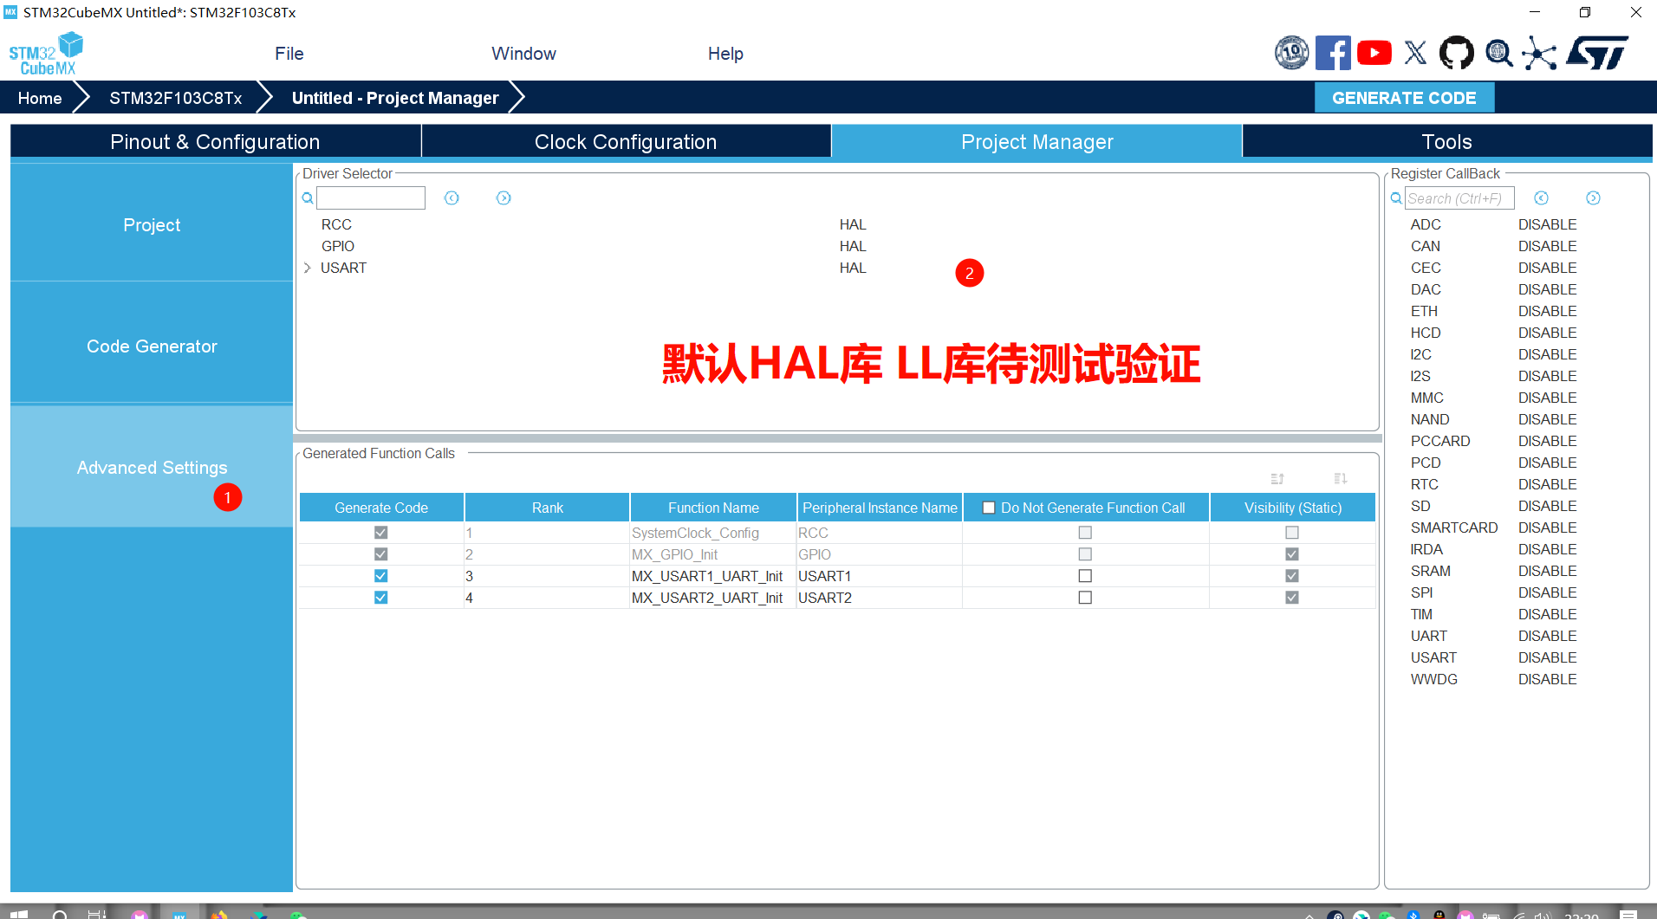
Task: Open the ST 10-year anniversary badge
Action: point(1291,53)
